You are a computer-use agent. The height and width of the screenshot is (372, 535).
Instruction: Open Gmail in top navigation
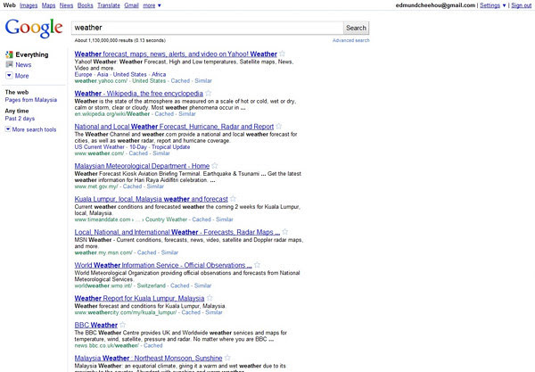coord(131,5)
